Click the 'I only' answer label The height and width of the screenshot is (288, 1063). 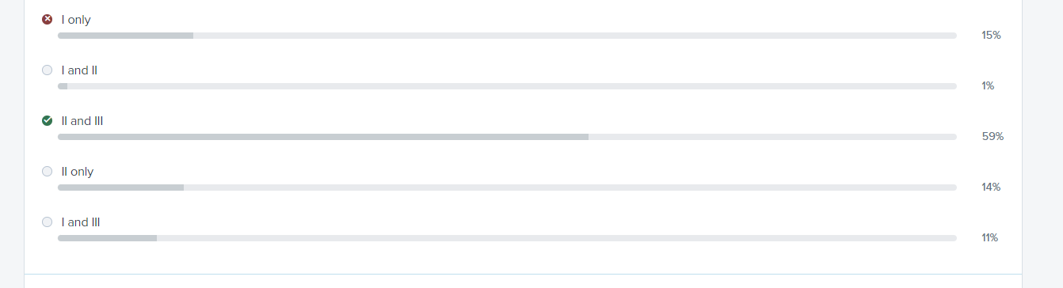coord(76,20)
